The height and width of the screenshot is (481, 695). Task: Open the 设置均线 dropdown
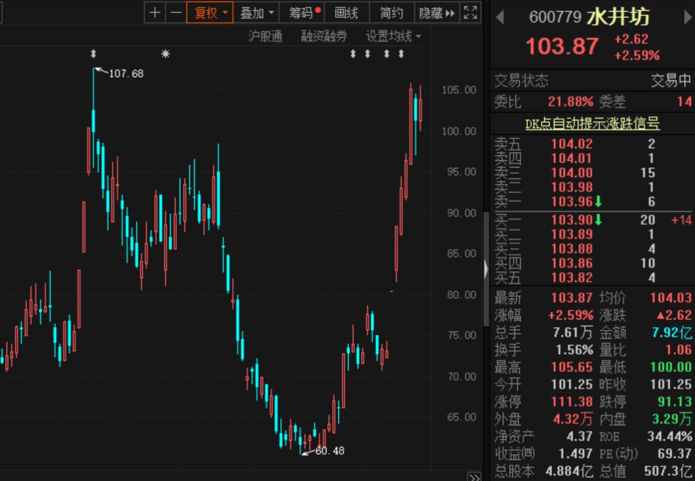(x=393, y=36)
